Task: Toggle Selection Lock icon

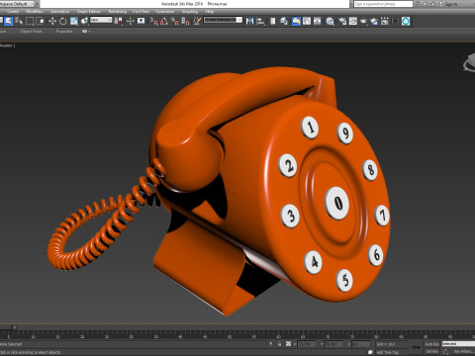Action: 279,344
